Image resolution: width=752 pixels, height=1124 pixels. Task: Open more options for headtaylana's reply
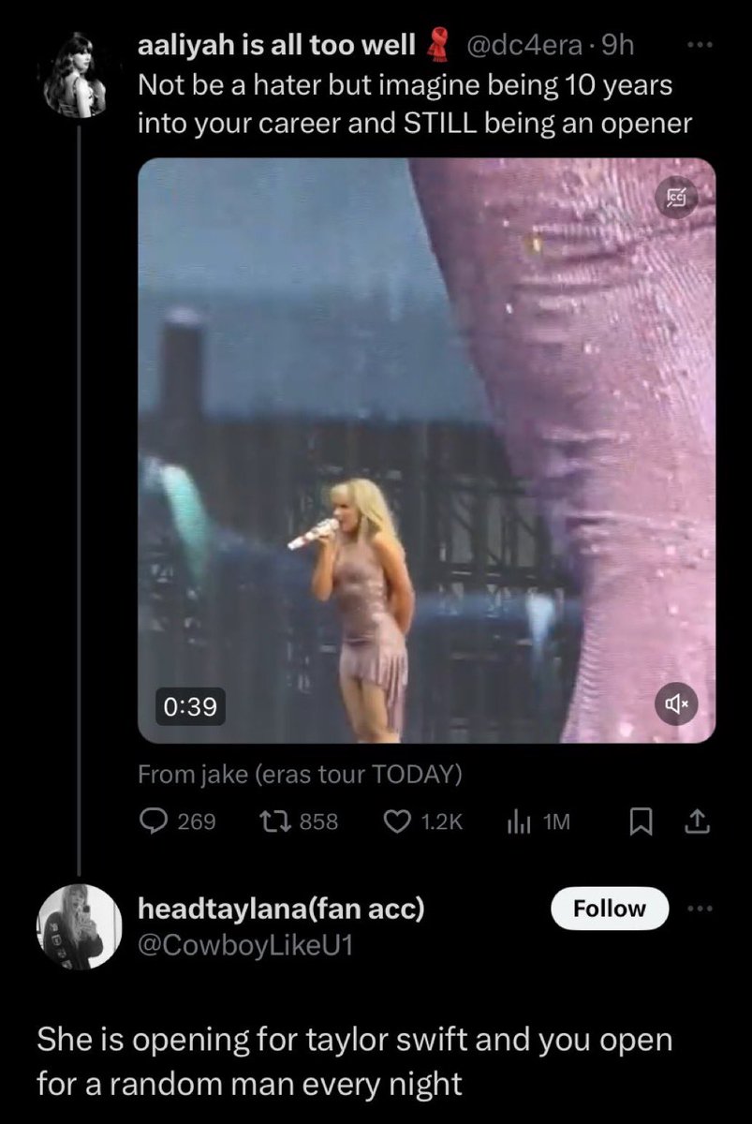[x=699, y=909]
